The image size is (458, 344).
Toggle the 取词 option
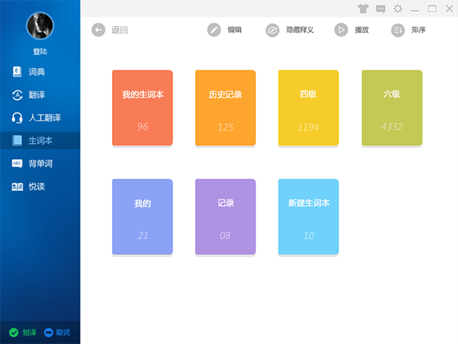tap(56, 333)
